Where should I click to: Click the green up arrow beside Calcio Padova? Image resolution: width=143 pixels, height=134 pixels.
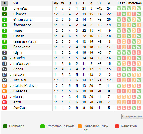coord(10,86)
